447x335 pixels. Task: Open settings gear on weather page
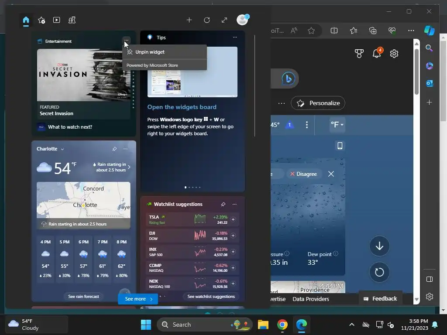point(394,54)
